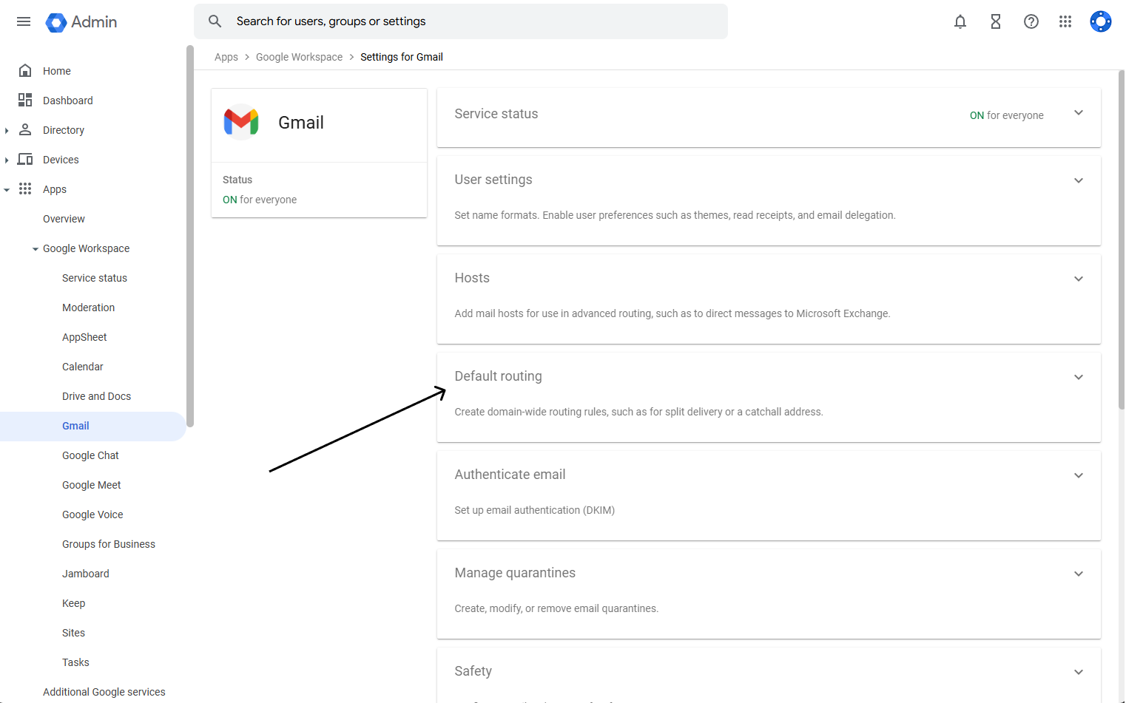Open Additional Google services in sidebar
The height and width of the screenshot is (703, 1126).
click(104, 692)
